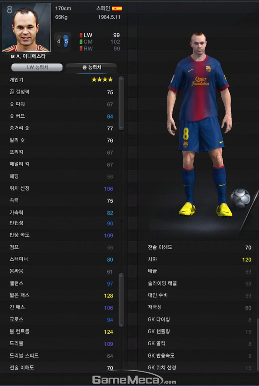The width and height of the screenshot is (259, 386).
Task: Switch to the LW 능력치 tab
Action: [37, 67]
